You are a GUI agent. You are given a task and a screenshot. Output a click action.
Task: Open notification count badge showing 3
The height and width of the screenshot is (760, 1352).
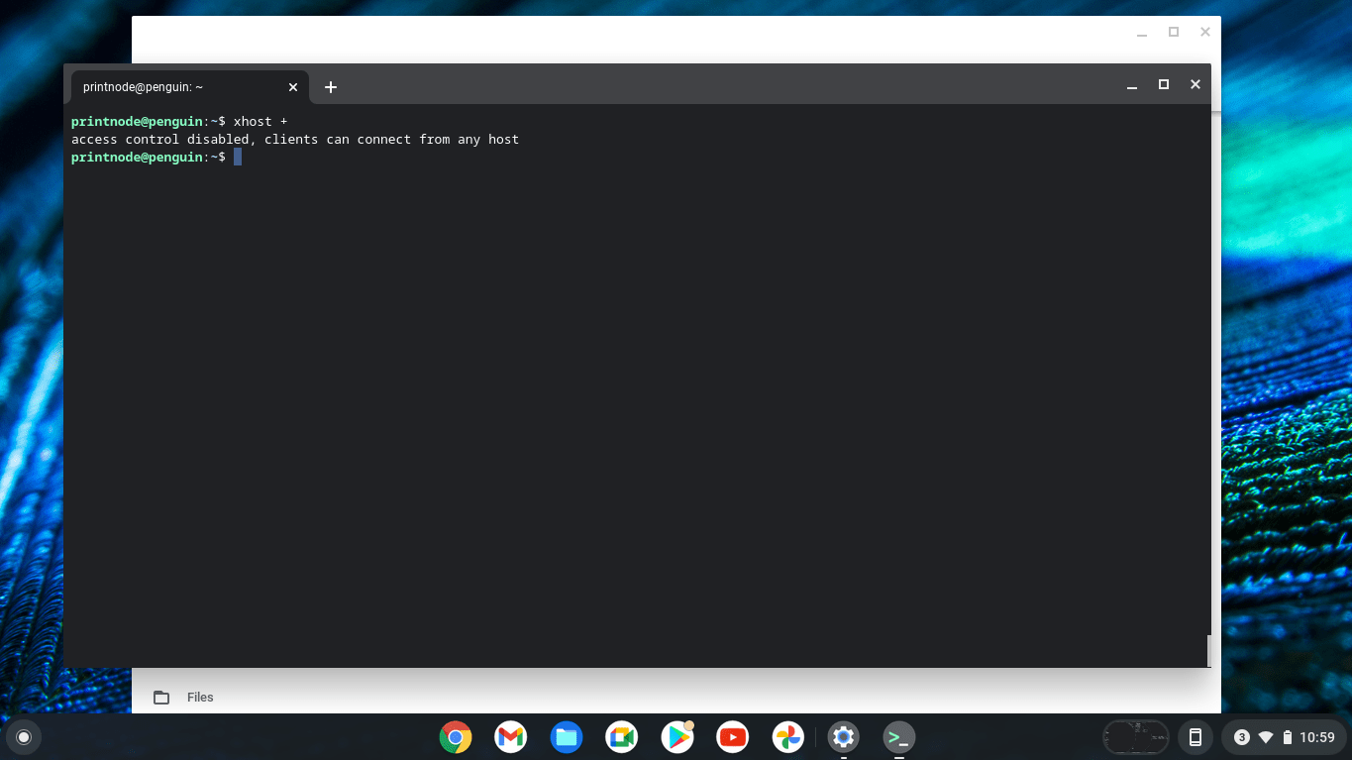(x=1242, y=737)
